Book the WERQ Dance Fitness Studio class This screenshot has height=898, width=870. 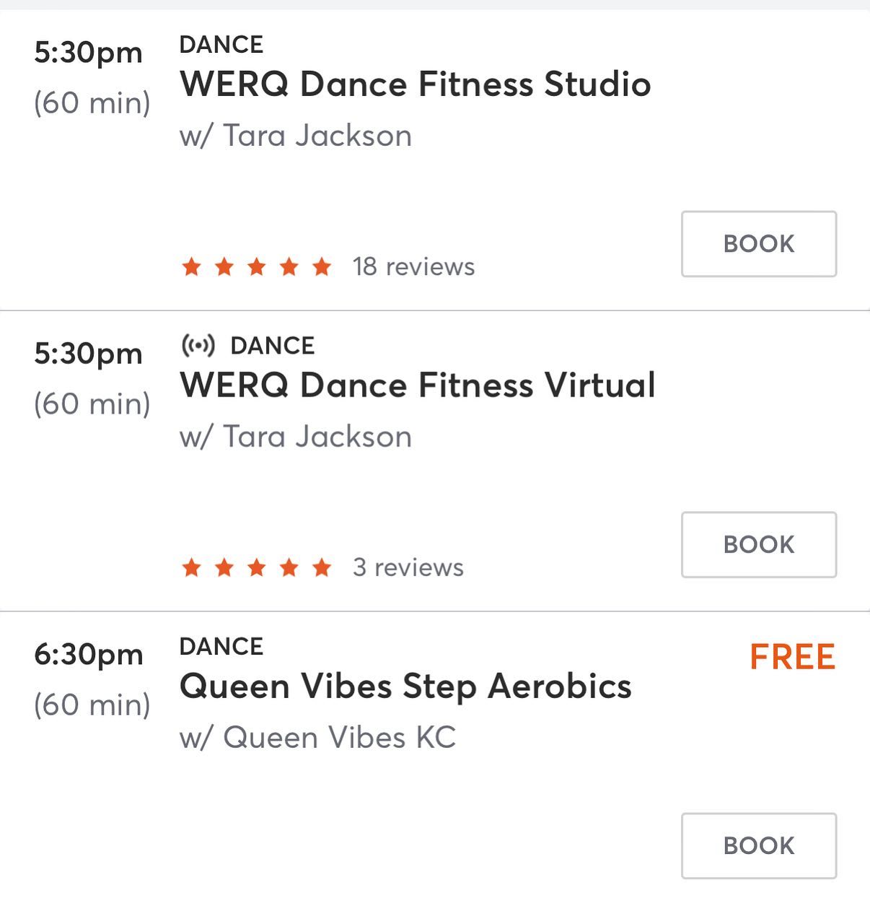pyautogui.click(x=758, y=243)
